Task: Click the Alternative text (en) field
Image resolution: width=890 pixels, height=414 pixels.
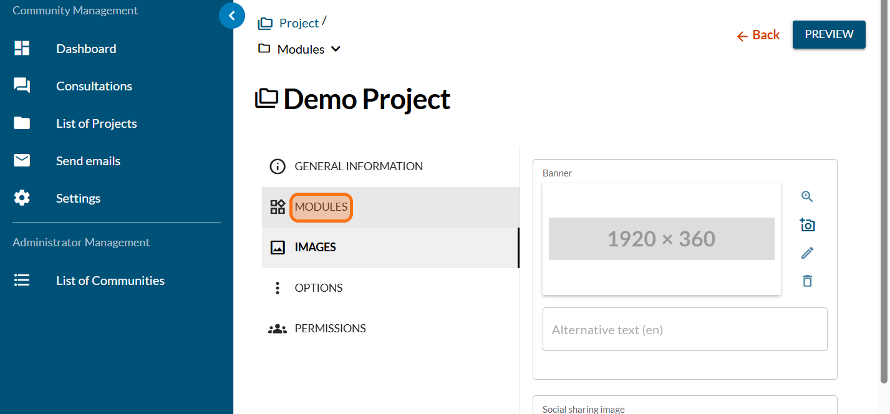Action: [x=684, y=329]
